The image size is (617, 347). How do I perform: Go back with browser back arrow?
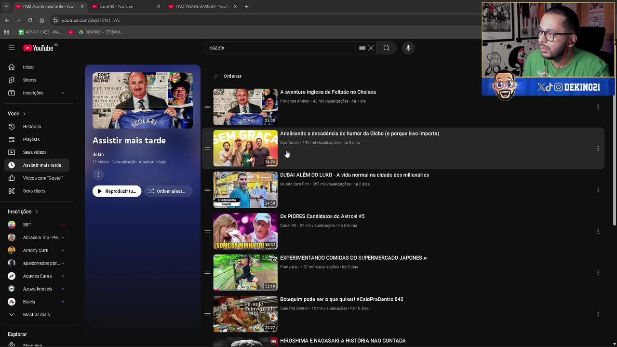tap(7, 20)
